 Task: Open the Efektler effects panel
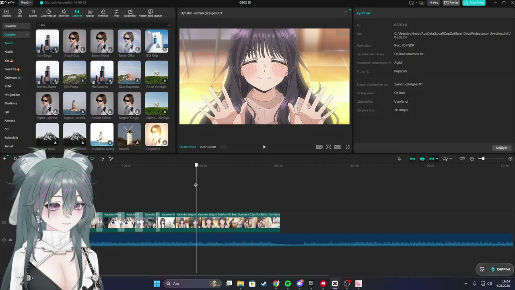click(x=64, y=13)
